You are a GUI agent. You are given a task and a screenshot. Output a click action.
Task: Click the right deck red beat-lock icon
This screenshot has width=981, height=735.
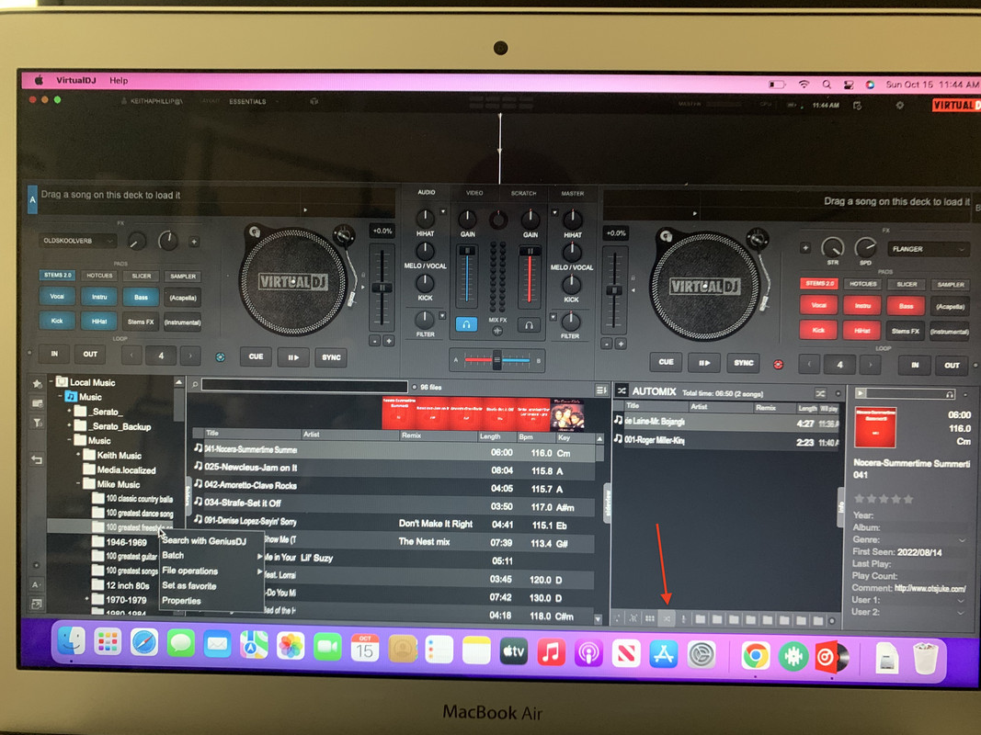pos(779,365)
